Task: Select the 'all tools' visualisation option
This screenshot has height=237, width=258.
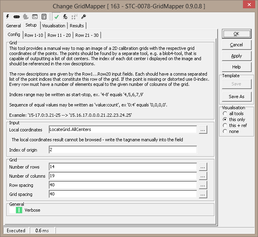Action: [225, 114]
